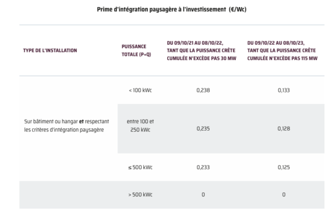Click the 09/10/21 au 08/10/22 column header
The height and width of the screenshot is (215, 332).
[x=201, y=50]
